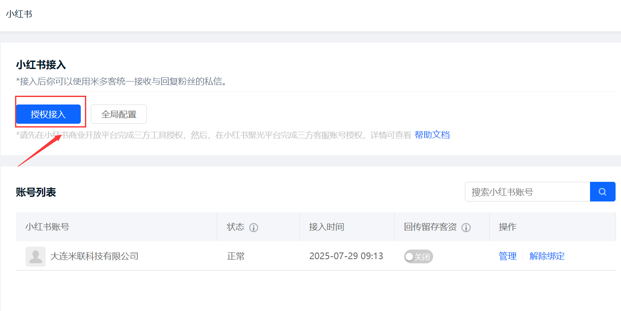Click the 操作 column header
Image resolution: width=621 pixels, height=311 pixels.
508,227
